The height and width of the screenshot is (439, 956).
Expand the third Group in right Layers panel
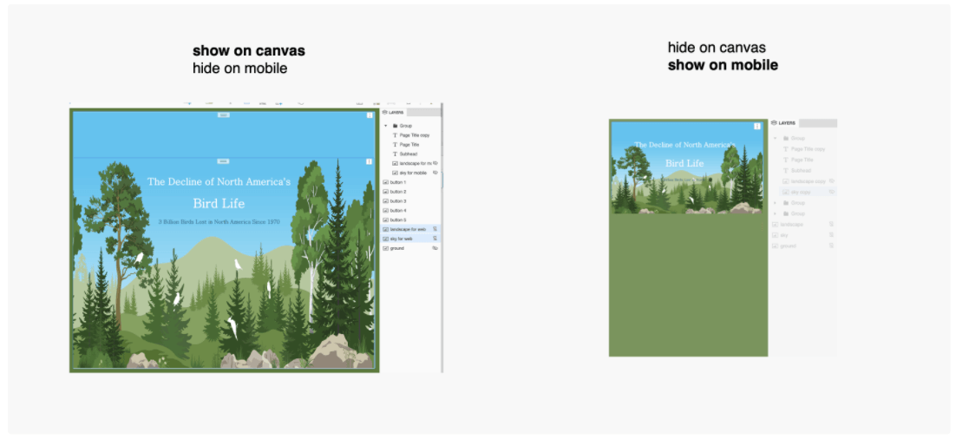(775, 213)
